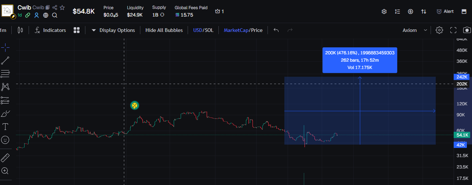Click the Price $0.0₄5 stat

tap(110, 11)
